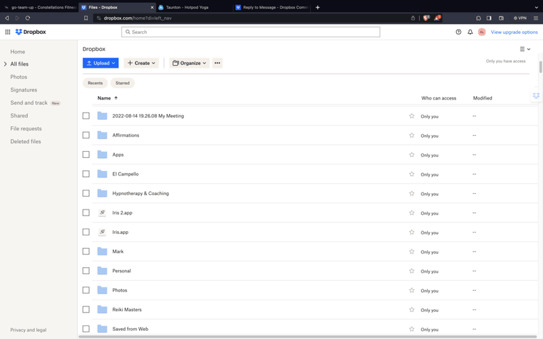Screen dimensions: 543x339
Task: Open Deleted files in sidebar
Action: (x=26, y=142)
